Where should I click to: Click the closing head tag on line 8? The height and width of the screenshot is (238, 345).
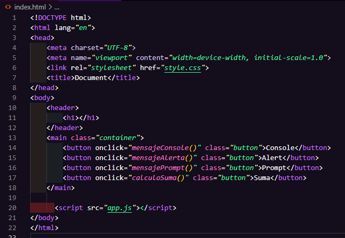coord(44,88)
